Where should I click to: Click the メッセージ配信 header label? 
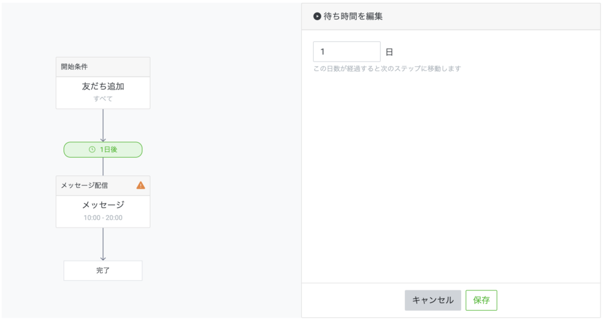point(85,186)
